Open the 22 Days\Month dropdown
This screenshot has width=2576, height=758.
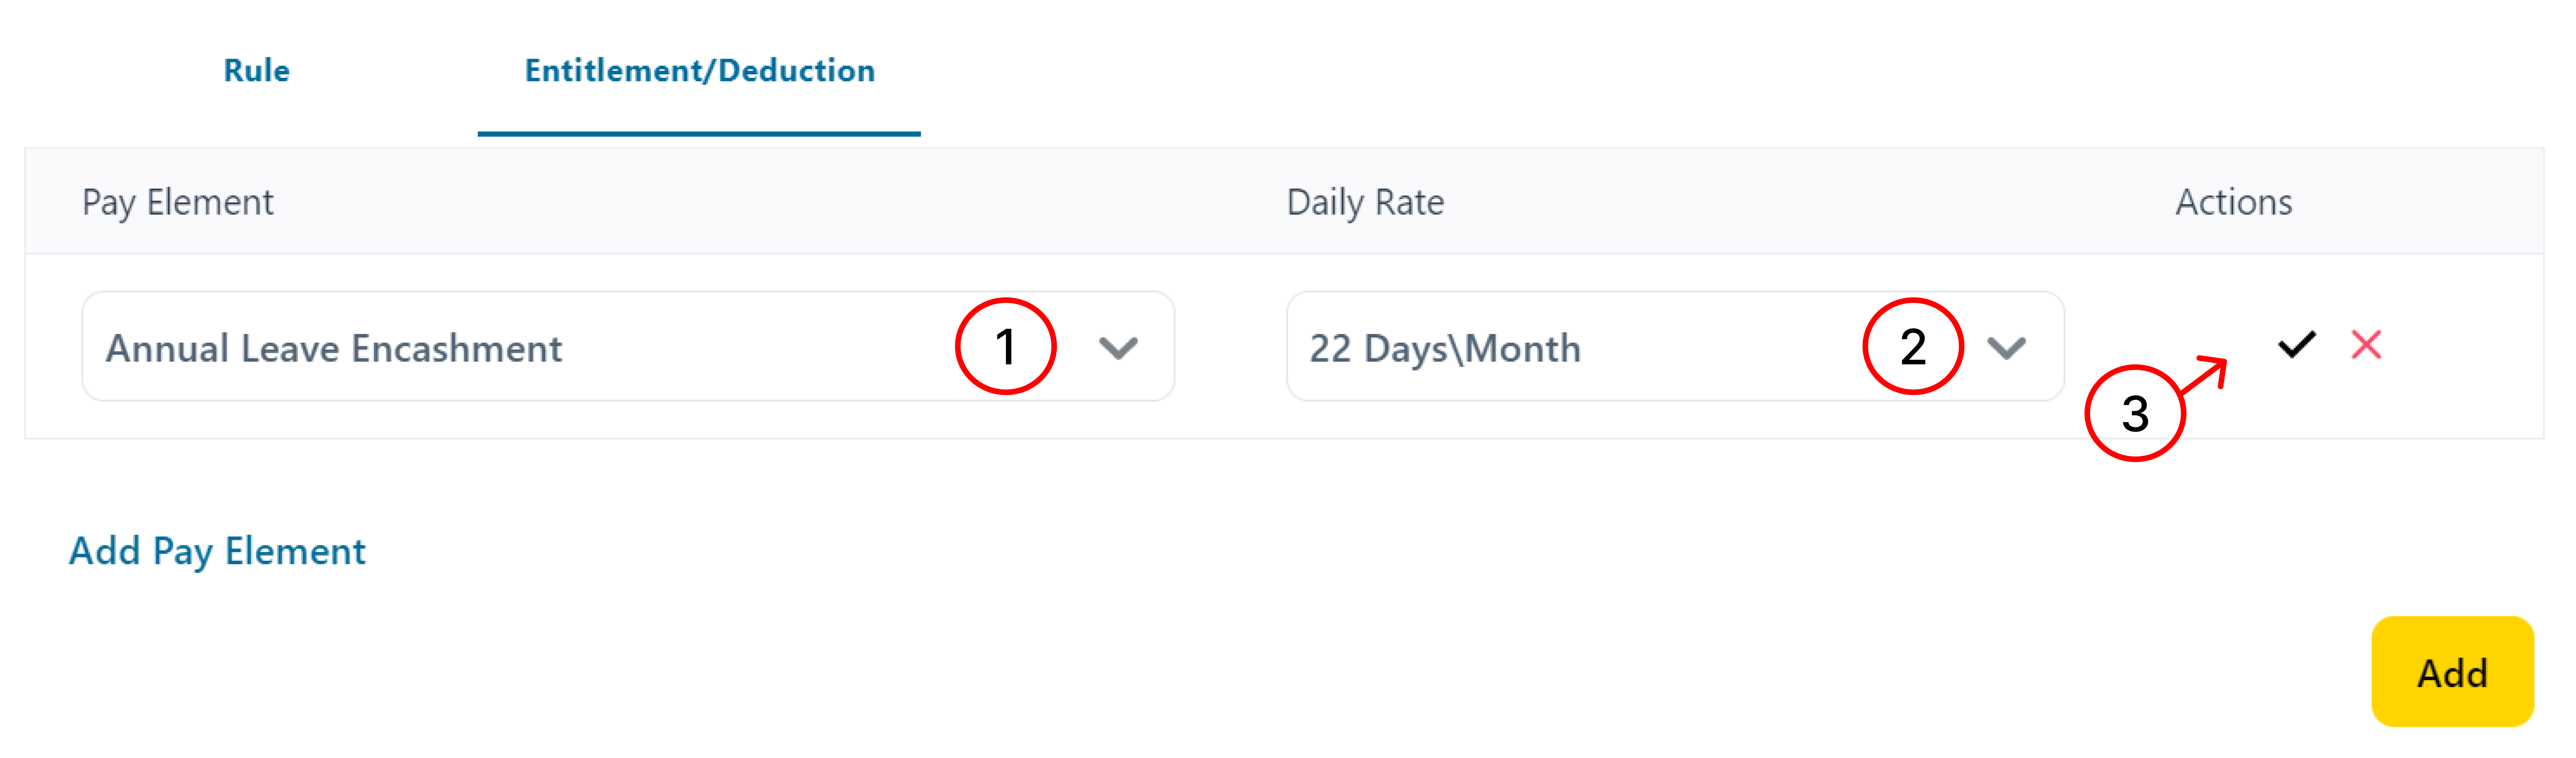[1675, 347]
